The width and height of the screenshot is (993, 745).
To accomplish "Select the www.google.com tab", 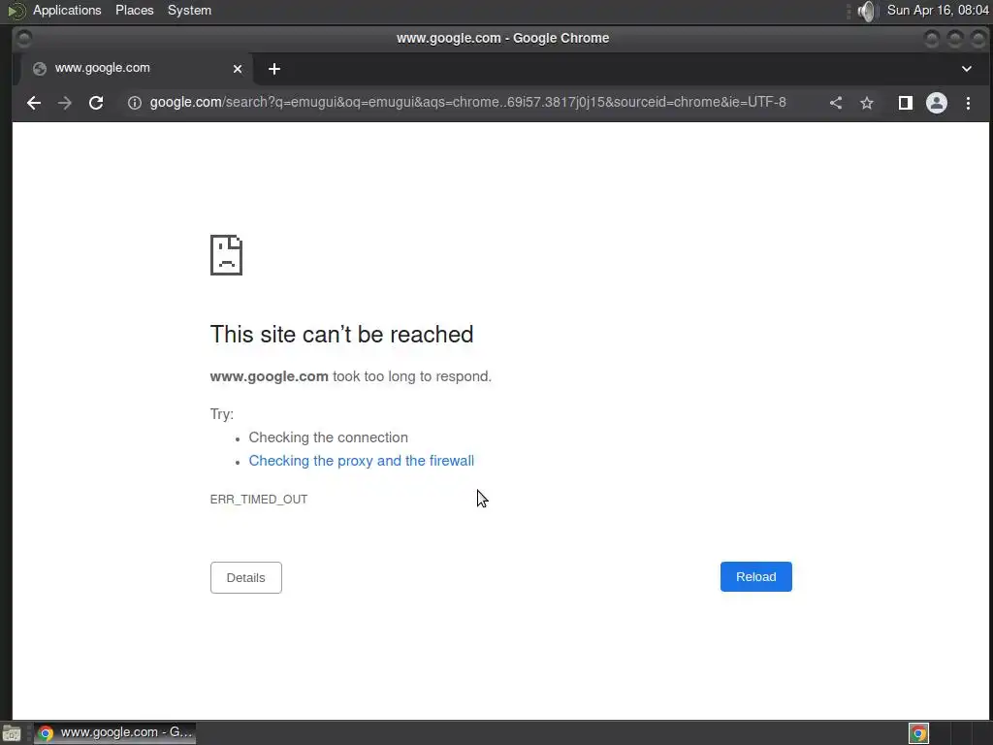I will [136, 69].
